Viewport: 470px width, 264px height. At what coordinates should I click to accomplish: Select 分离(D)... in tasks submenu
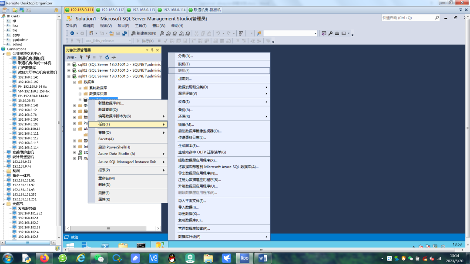(219, 56)
